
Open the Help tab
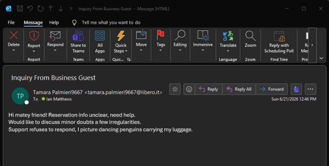coord(54,22)
